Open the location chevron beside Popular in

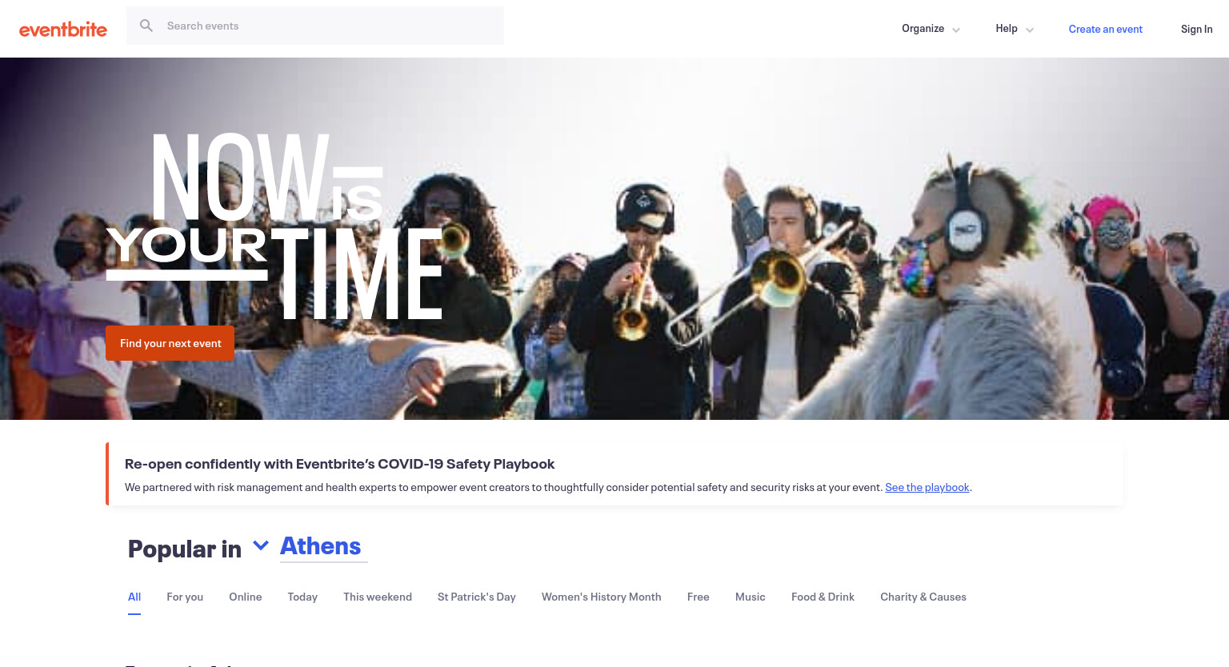coord(261,545)
